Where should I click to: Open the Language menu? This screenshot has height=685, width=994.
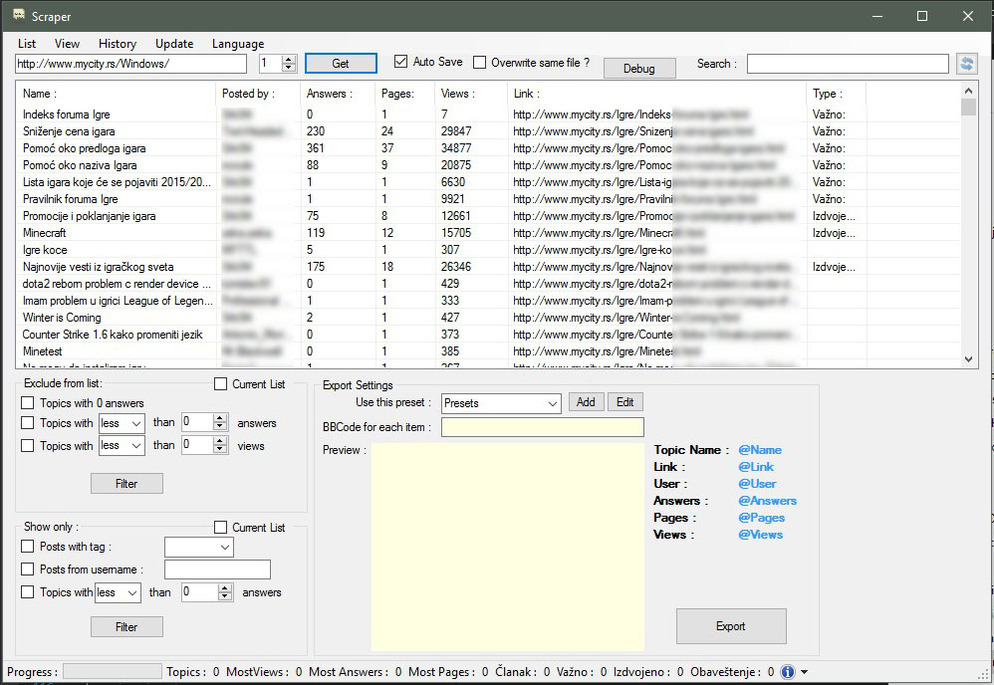(x=238, y=44)
